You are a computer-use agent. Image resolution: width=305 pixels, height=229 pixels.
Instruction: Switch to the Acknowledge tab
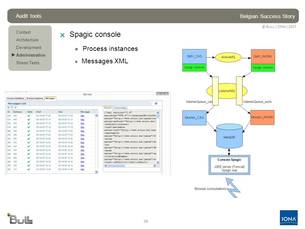tap(120, 108)
